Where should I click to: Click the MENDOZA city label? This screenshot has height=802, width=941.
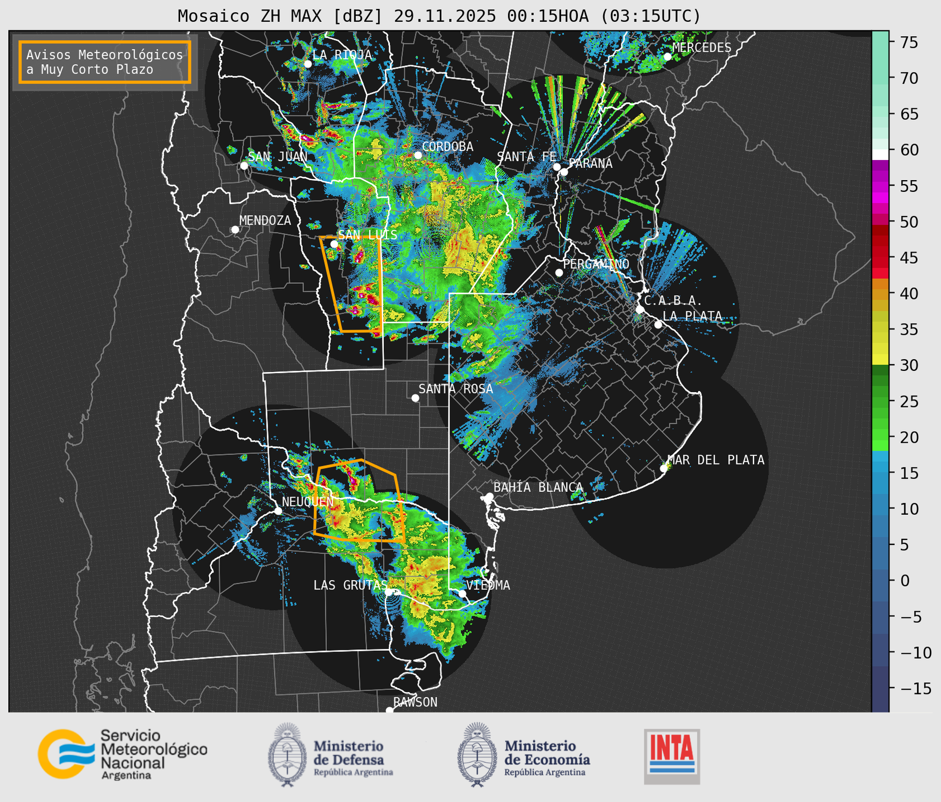pyautogui.click(x=265, y=220)
